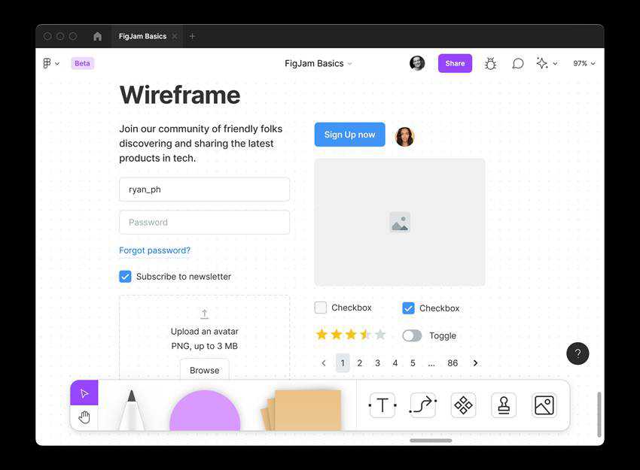640x470 pixels.
Task: Open the comments speech bubble icon
Action: point(518,64)
